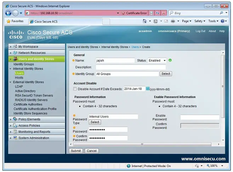Image resolution: width=233 pixels, height=172 pixels.
Task: Click the Log Out link
Action: pos(200,31)
